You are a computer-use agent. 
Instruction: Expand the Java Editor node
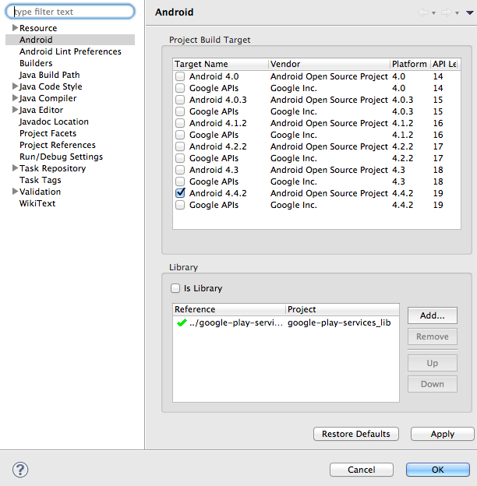click(15, 110)
